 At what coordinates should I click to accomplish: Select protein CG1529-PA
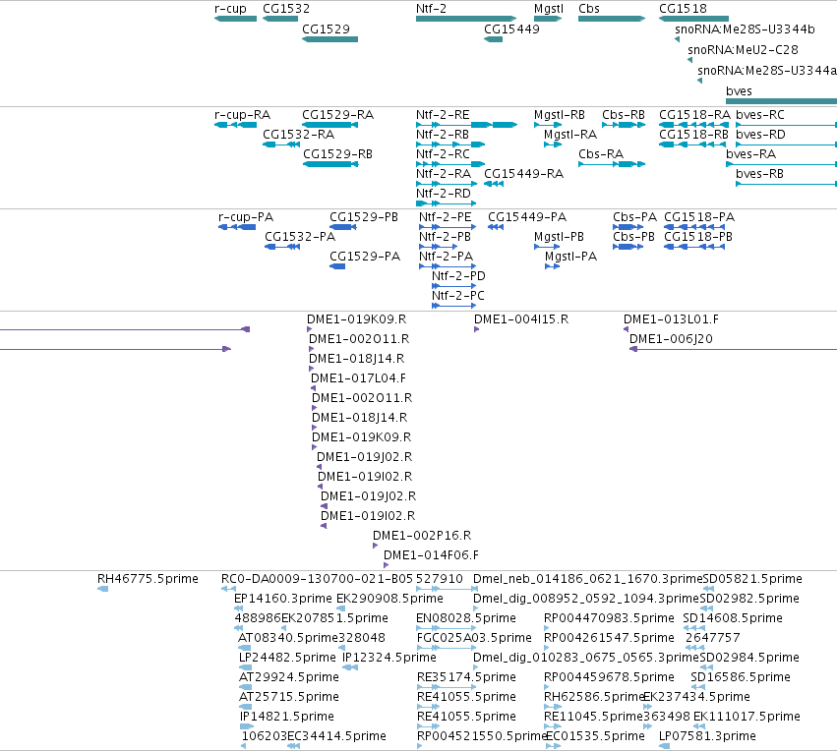click(337, 266)
